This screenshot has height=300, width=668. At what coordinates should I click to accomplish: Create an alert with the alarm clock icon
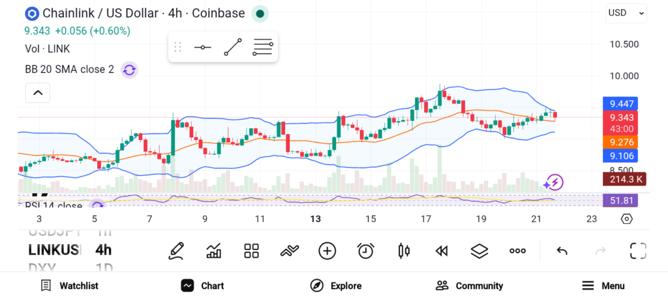point(365,251)
